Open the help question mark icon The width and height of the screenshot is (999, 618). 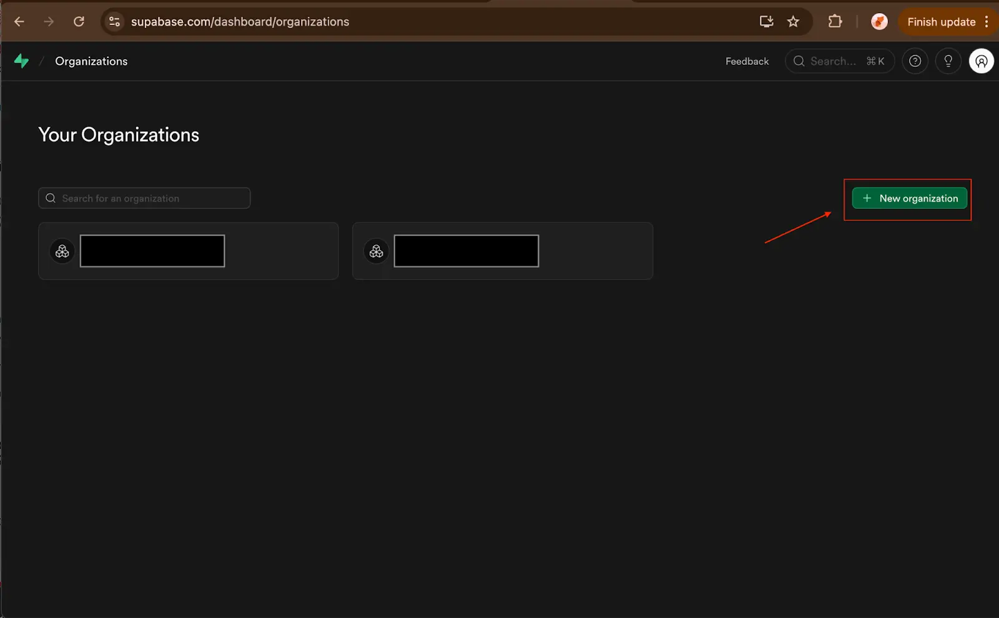click(915, 61)
